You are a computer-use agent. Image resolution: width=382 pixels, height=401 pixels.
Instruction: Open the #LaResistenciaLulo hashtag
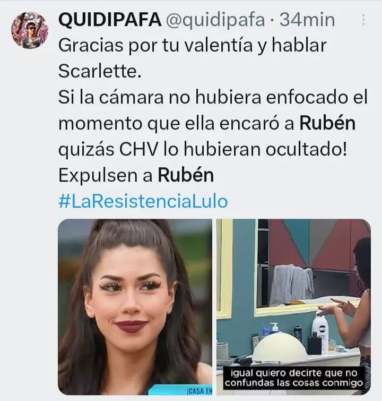coord(143,201)
